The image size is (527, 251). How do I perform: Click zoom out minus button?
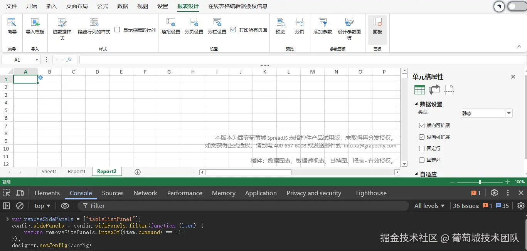click(452, 182)
